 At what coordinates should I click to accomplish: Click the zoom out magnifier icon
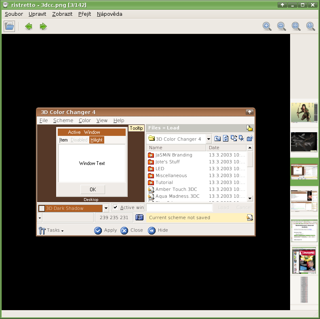tap(282, 26)
